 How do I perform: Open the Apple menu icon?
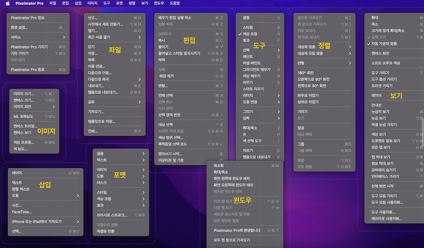(7, 3)
